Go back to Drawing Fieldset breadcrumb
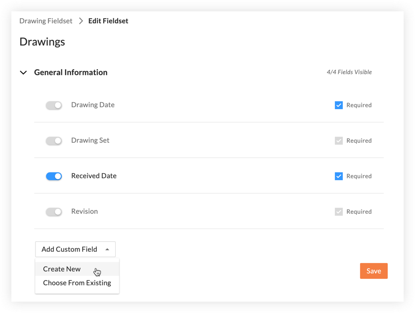 pos(45,21)
